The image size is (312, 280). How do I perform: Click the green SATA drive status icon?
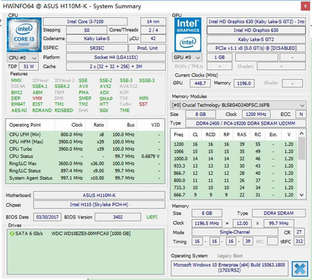coord(12,234)
